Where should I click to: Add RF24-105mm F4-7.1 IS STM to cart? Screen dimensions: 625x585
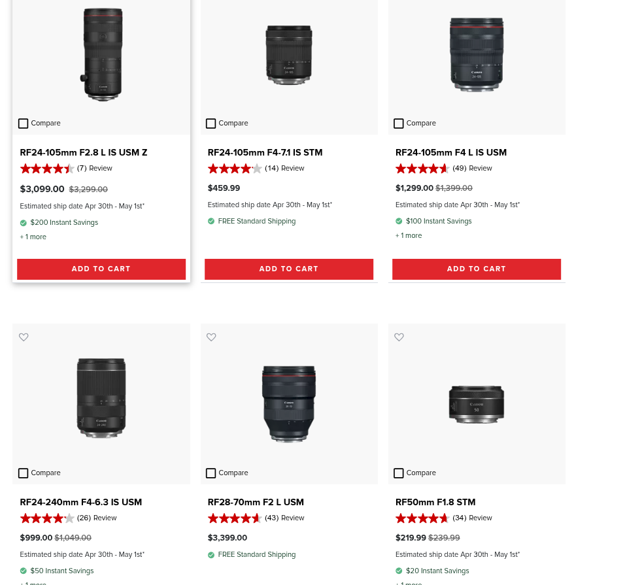pyautogui.click(x=289, y=269)
